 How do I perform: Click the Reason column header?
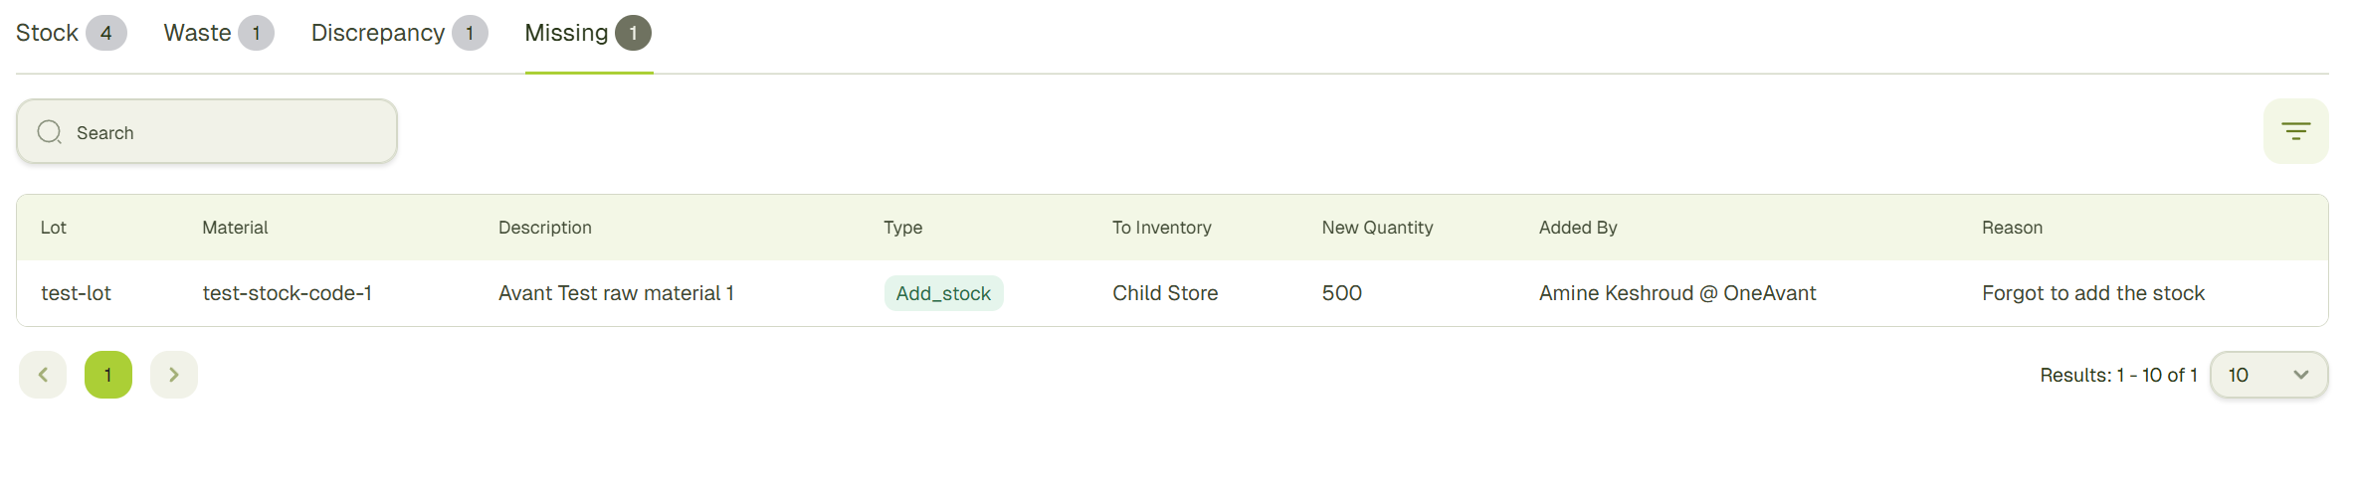coord(2012,228)
